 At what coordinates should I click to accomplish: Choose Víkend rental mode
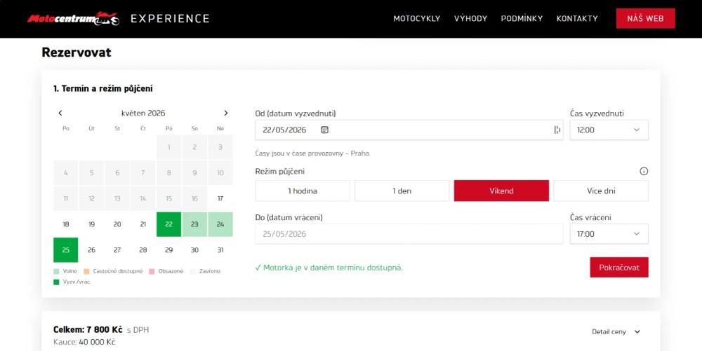pos(501,191)
